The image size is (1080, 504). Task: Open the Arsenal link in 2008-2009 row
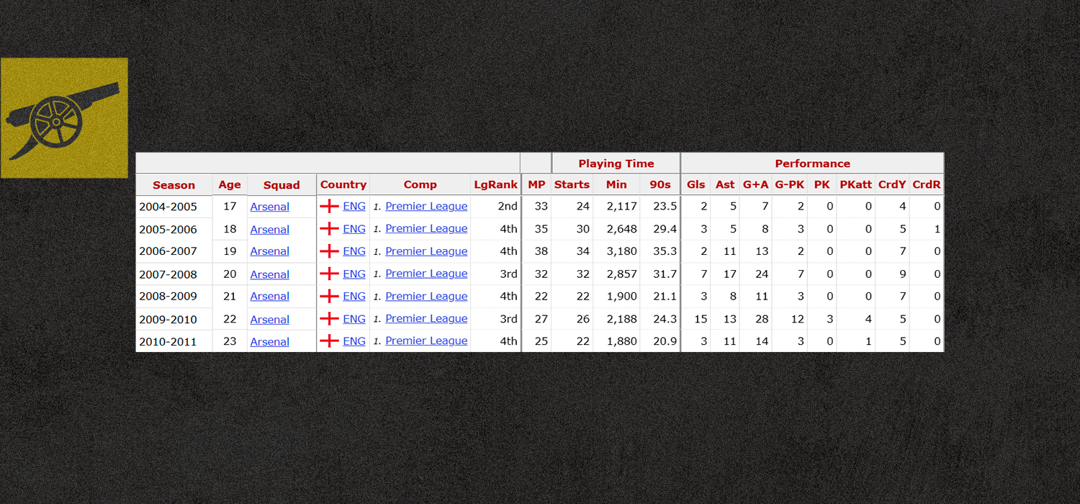coord(270,296)
